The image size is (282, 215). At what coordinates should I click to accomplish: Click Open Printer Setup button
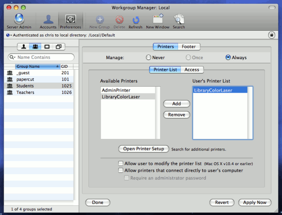144,149
